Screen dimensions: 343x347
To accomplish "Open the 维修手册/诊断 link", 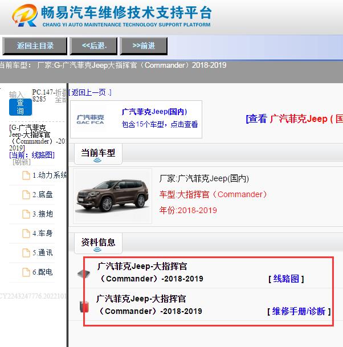I will 299,311.
